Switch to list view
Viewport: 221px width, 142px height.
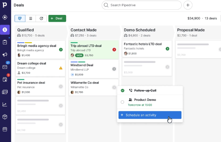click(31, 18)
